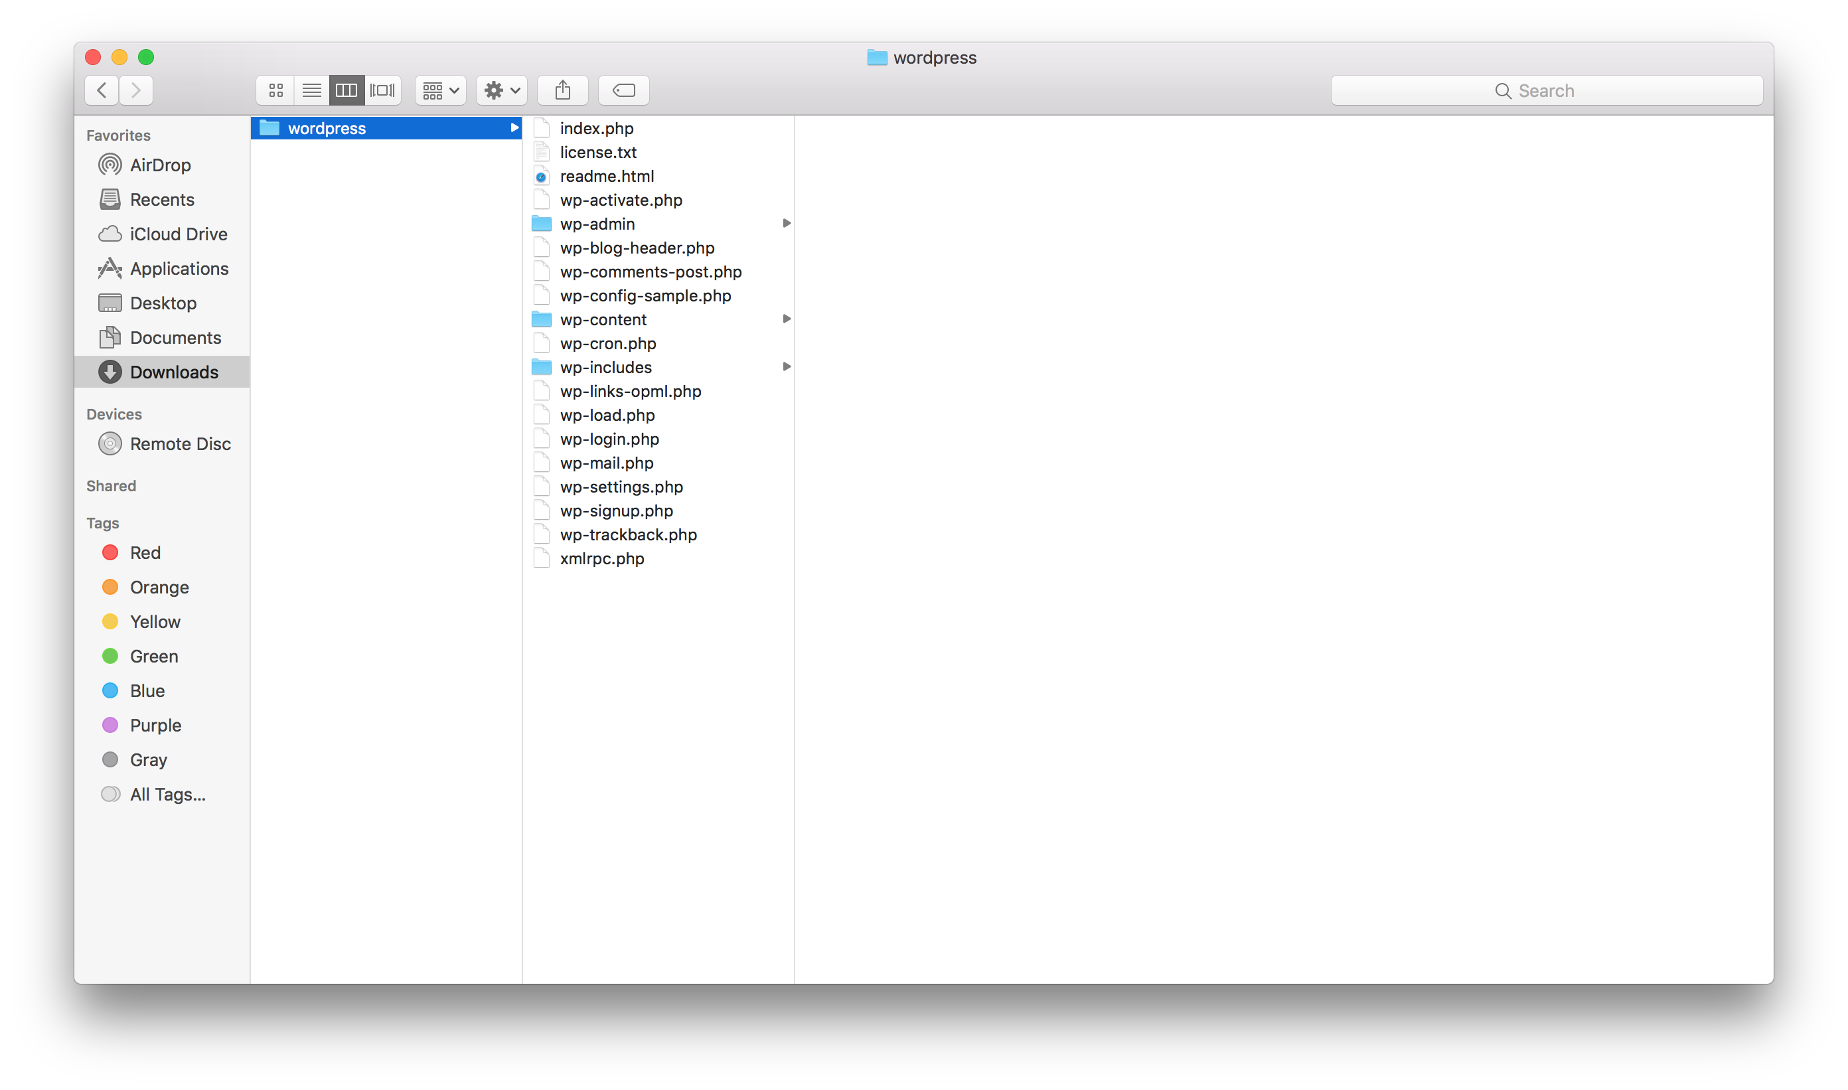Select wp-blog-header.php file
Image resolution: width=1848 pixels, height=1090 pixels.
point(659,248)
